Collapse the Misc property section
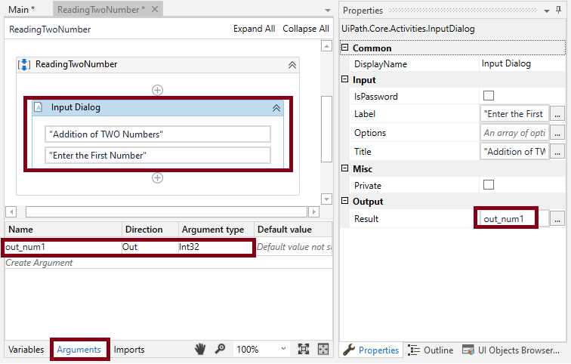Viewport: 571px width, 364px height. [345, 168]
